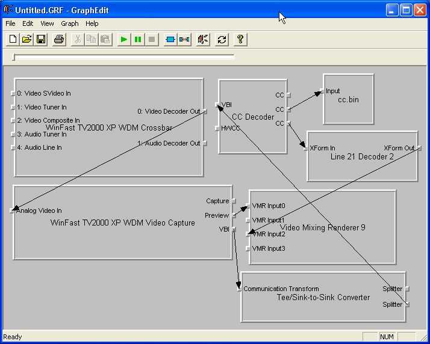Open the File menu
Image resolution: width=430 pixels, height=344 pixels.
tap(10, 23)
